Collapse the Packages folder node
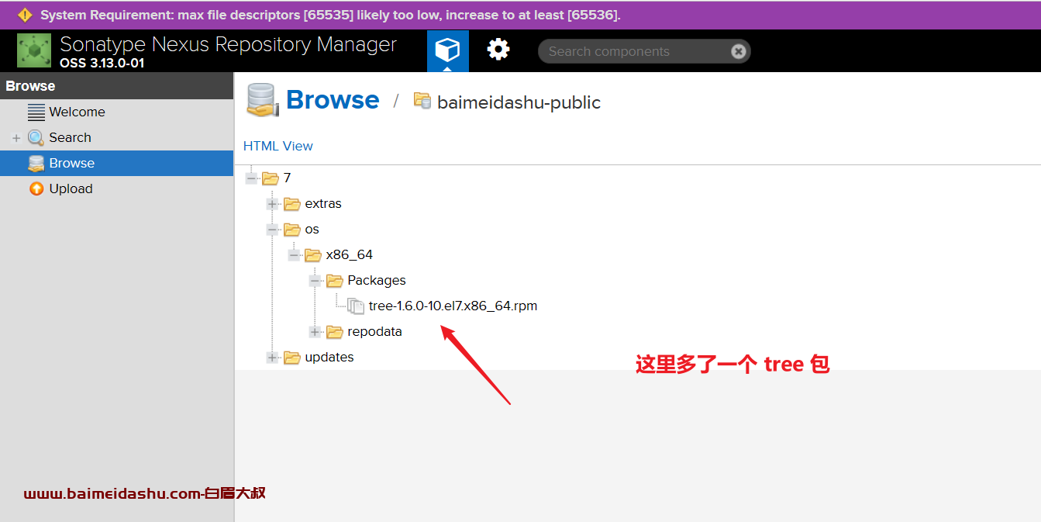This screenshot has width=1041, height=522. tap(315, 281)
